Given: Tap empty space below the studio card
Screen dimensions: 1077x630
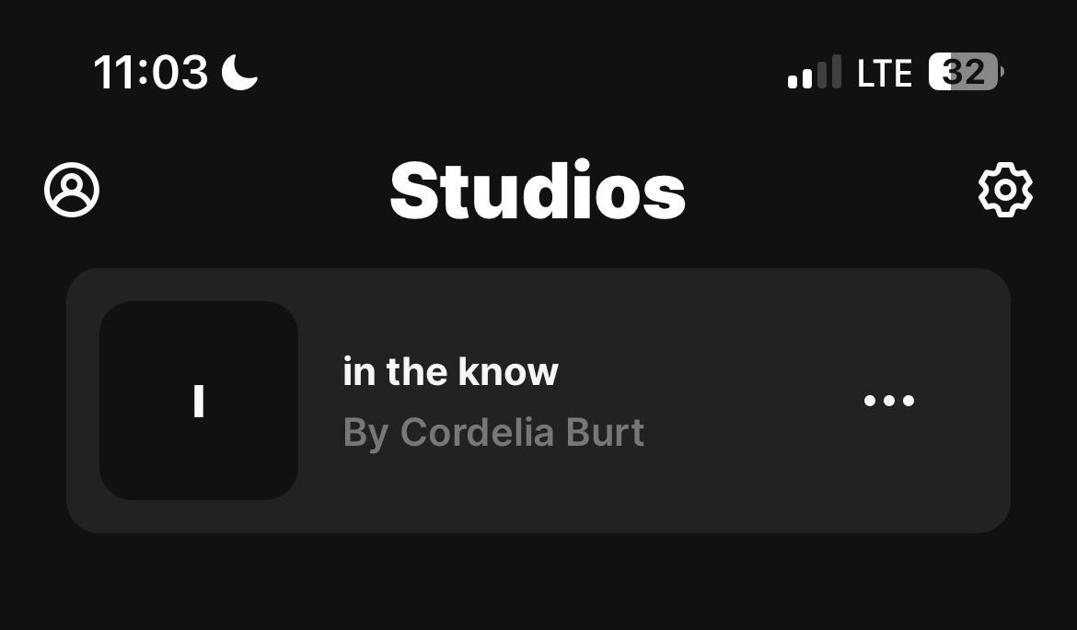Looking at the screenshot, I should coord(538,585).
